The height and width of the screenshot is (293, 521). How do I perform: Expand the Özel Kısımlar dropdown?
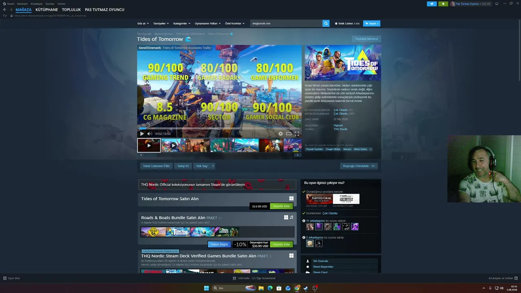click(235, 24)
